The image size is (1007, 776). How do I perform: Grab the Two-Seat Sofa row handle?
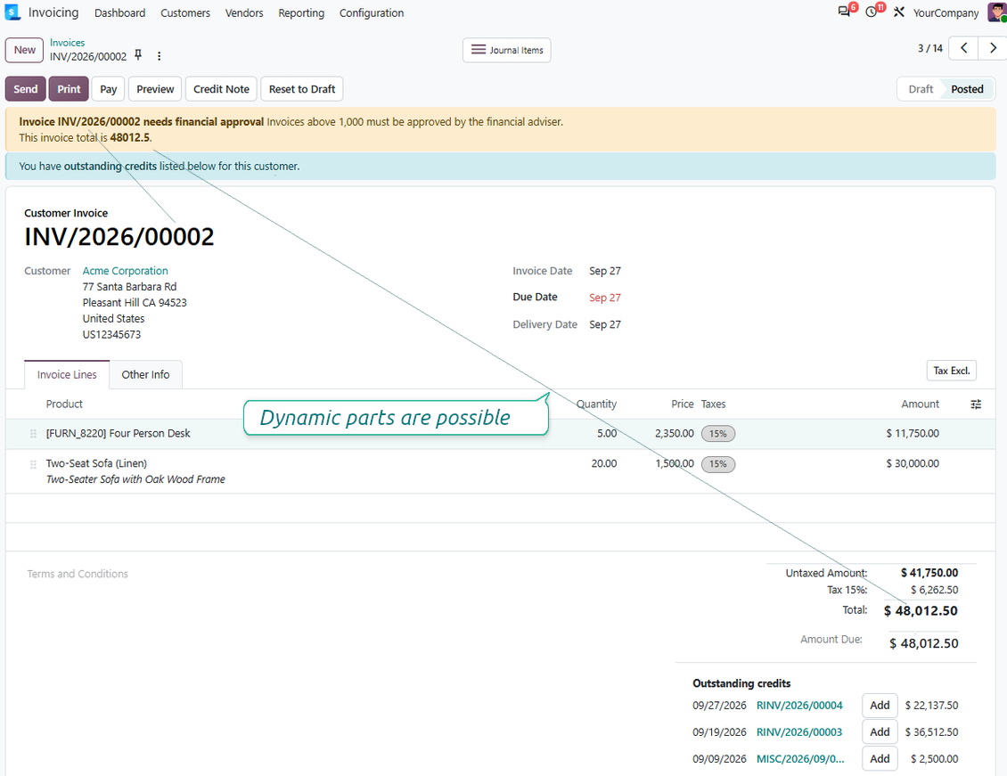pyautogui.click(x=33, y=464)
